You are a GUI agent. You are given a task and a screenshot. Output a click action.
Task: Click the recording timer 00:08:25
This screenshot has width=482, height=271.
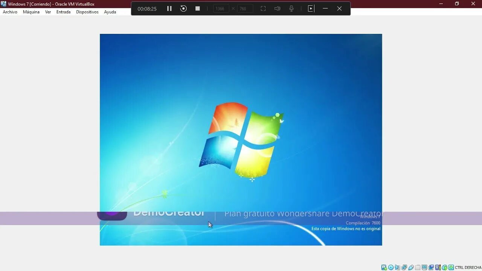(147, 9)
